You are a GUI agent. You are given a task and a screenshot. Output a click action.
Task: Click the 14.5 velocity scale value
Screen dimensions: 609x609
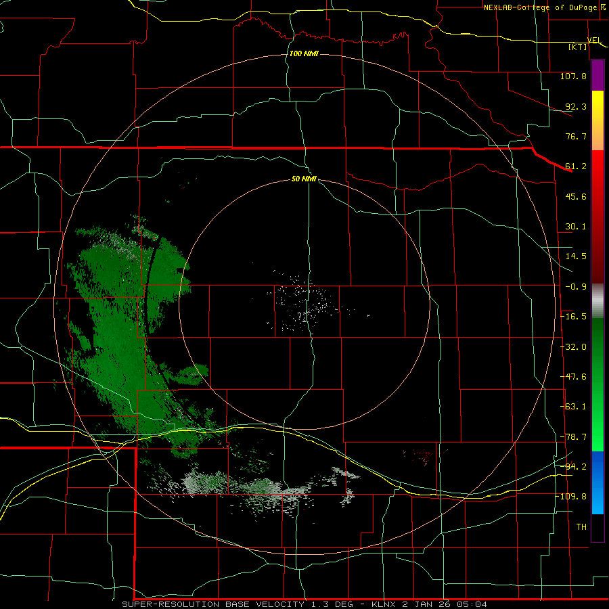576,256
